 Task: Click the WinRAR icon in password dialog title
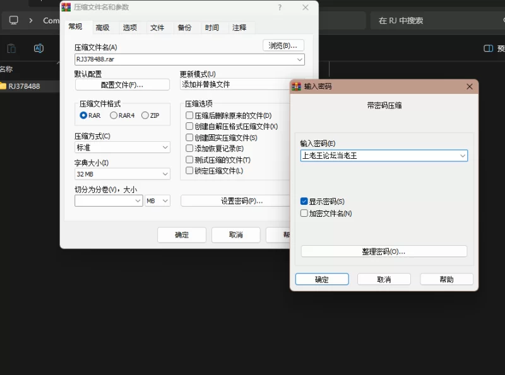(x=296, y=86)
